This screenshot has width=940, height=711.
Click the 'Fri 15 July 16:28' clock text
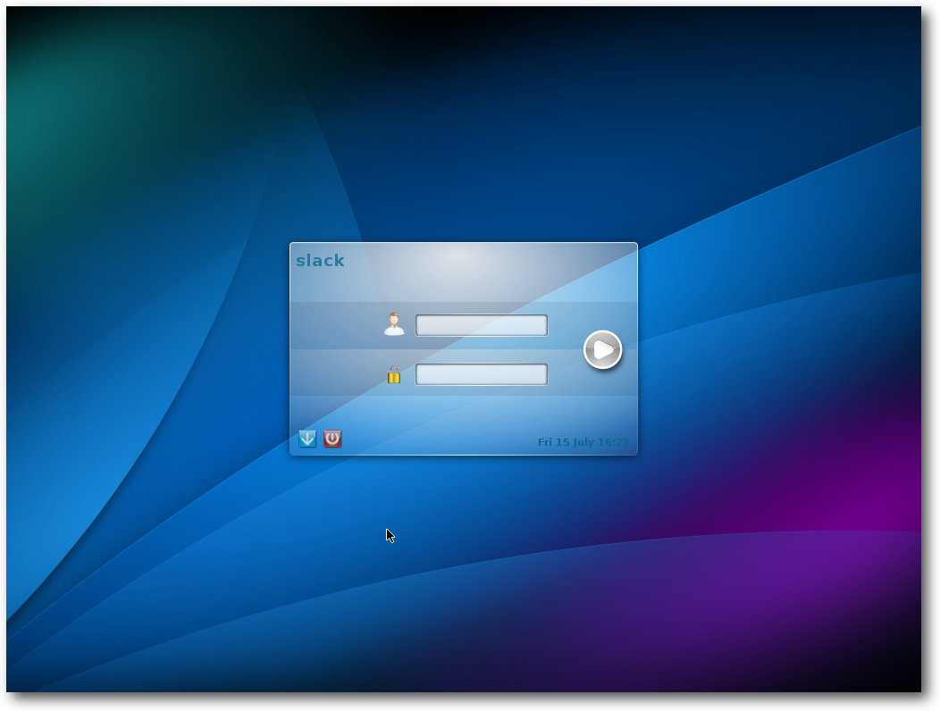coord(583,442)
